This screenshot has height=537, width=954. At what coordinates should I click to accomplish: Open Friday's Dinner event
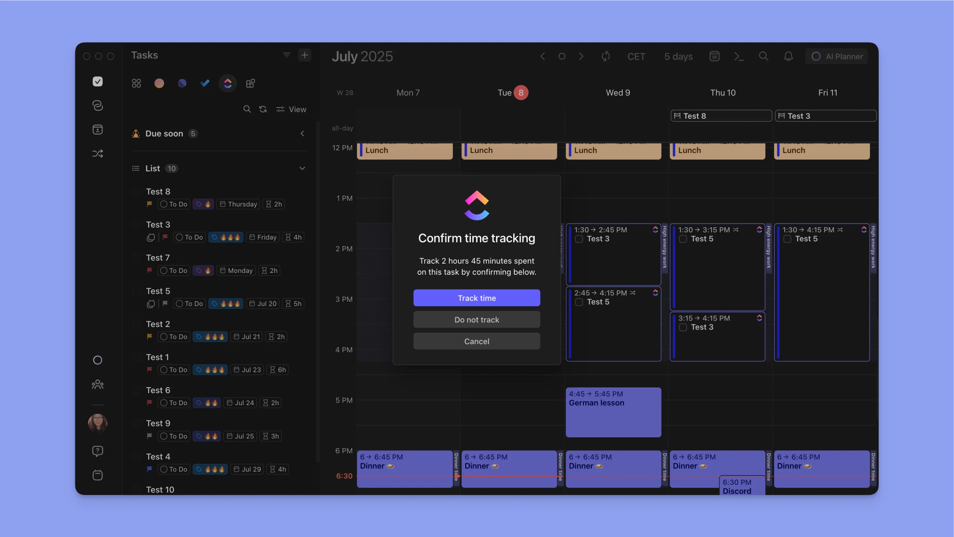tap(822, 469)
